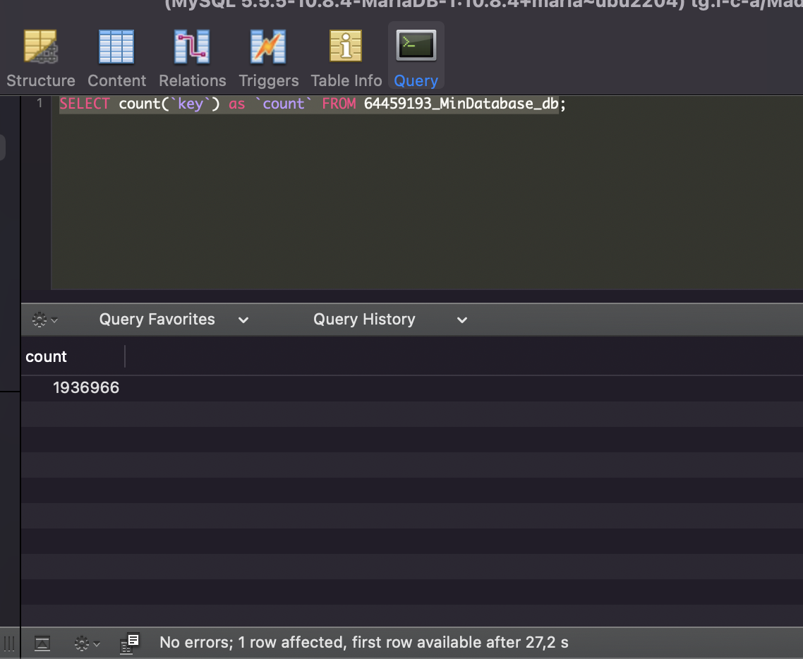
Task: Select the count column header
Action: point(46,356)
